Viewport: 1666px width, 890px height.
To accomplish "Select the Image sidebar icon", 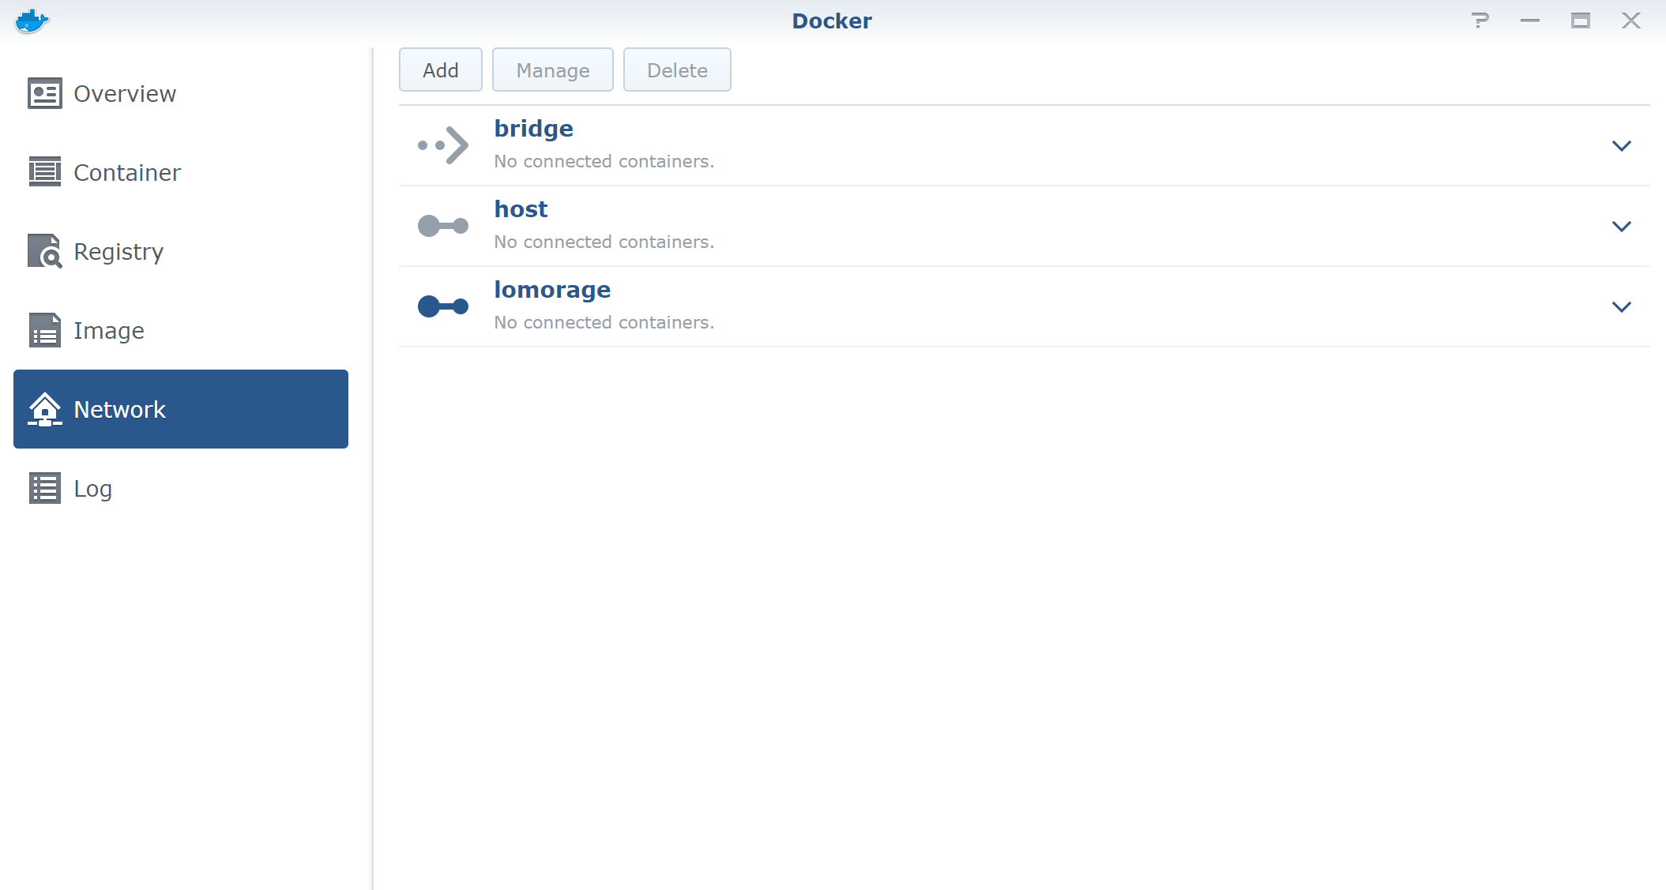I will (45, 330).
